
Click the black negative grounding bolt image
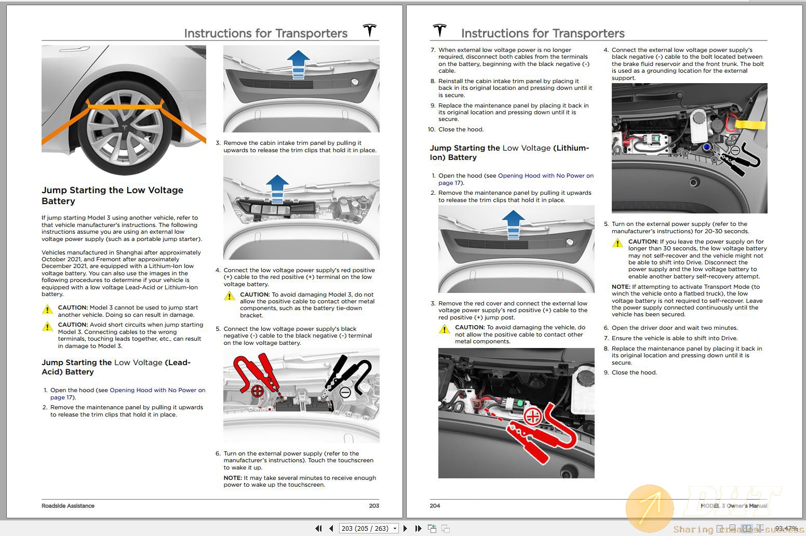pyautogui.click(x=689, y=148)
